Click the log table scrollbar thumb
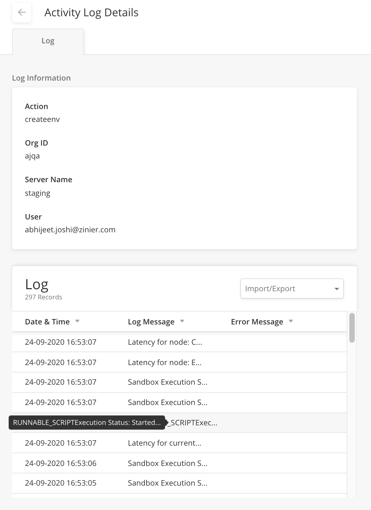This screenshot has width=371, height=510. (x=352, y=327)
